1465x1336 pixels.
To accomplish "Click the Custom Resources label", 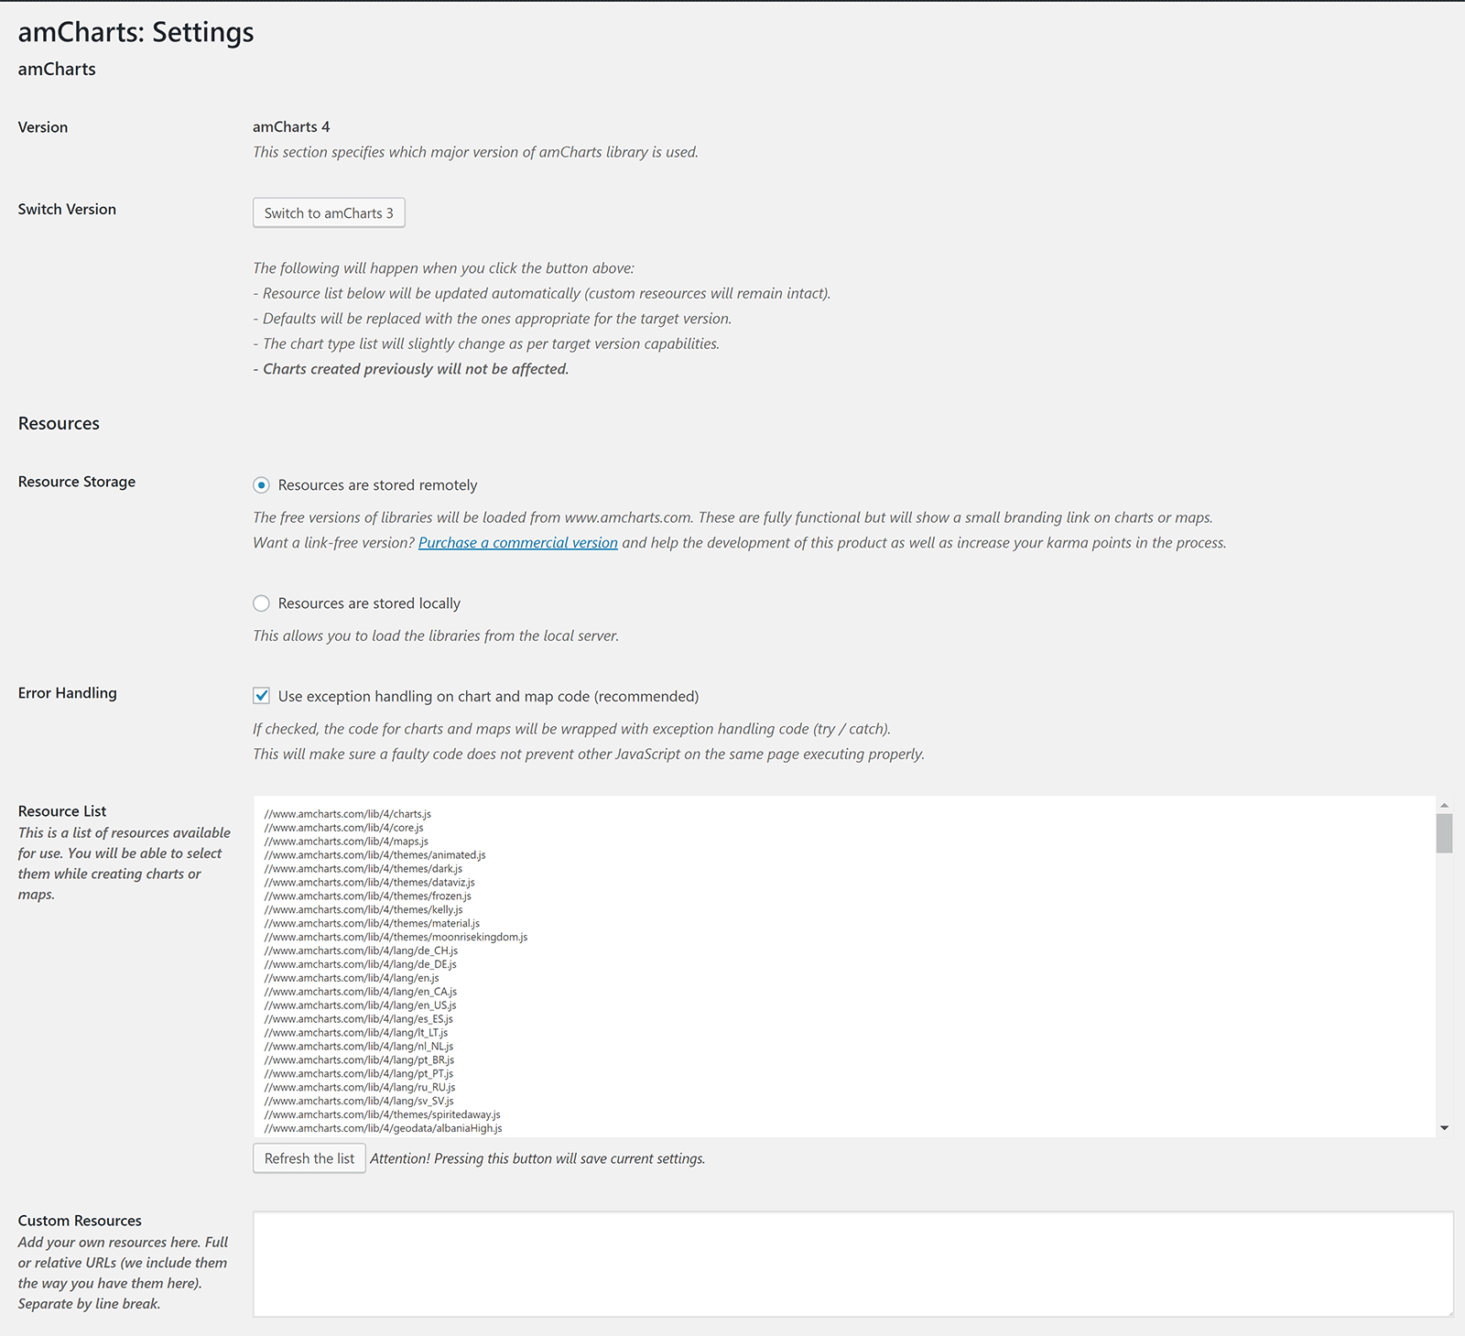I will coord(80,1221).
